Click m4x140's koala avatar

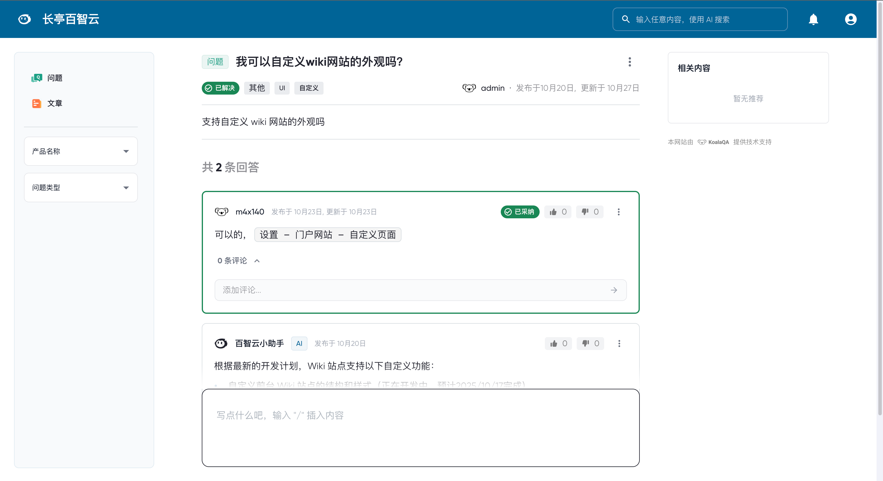click(x=222, y=212)
